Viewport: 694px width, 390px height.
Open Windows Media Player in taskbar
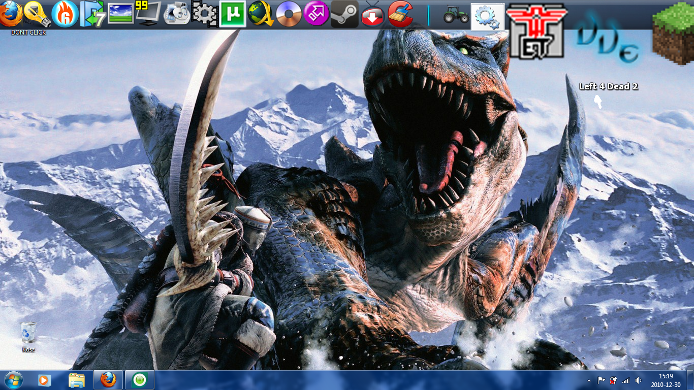pos(45,380)
